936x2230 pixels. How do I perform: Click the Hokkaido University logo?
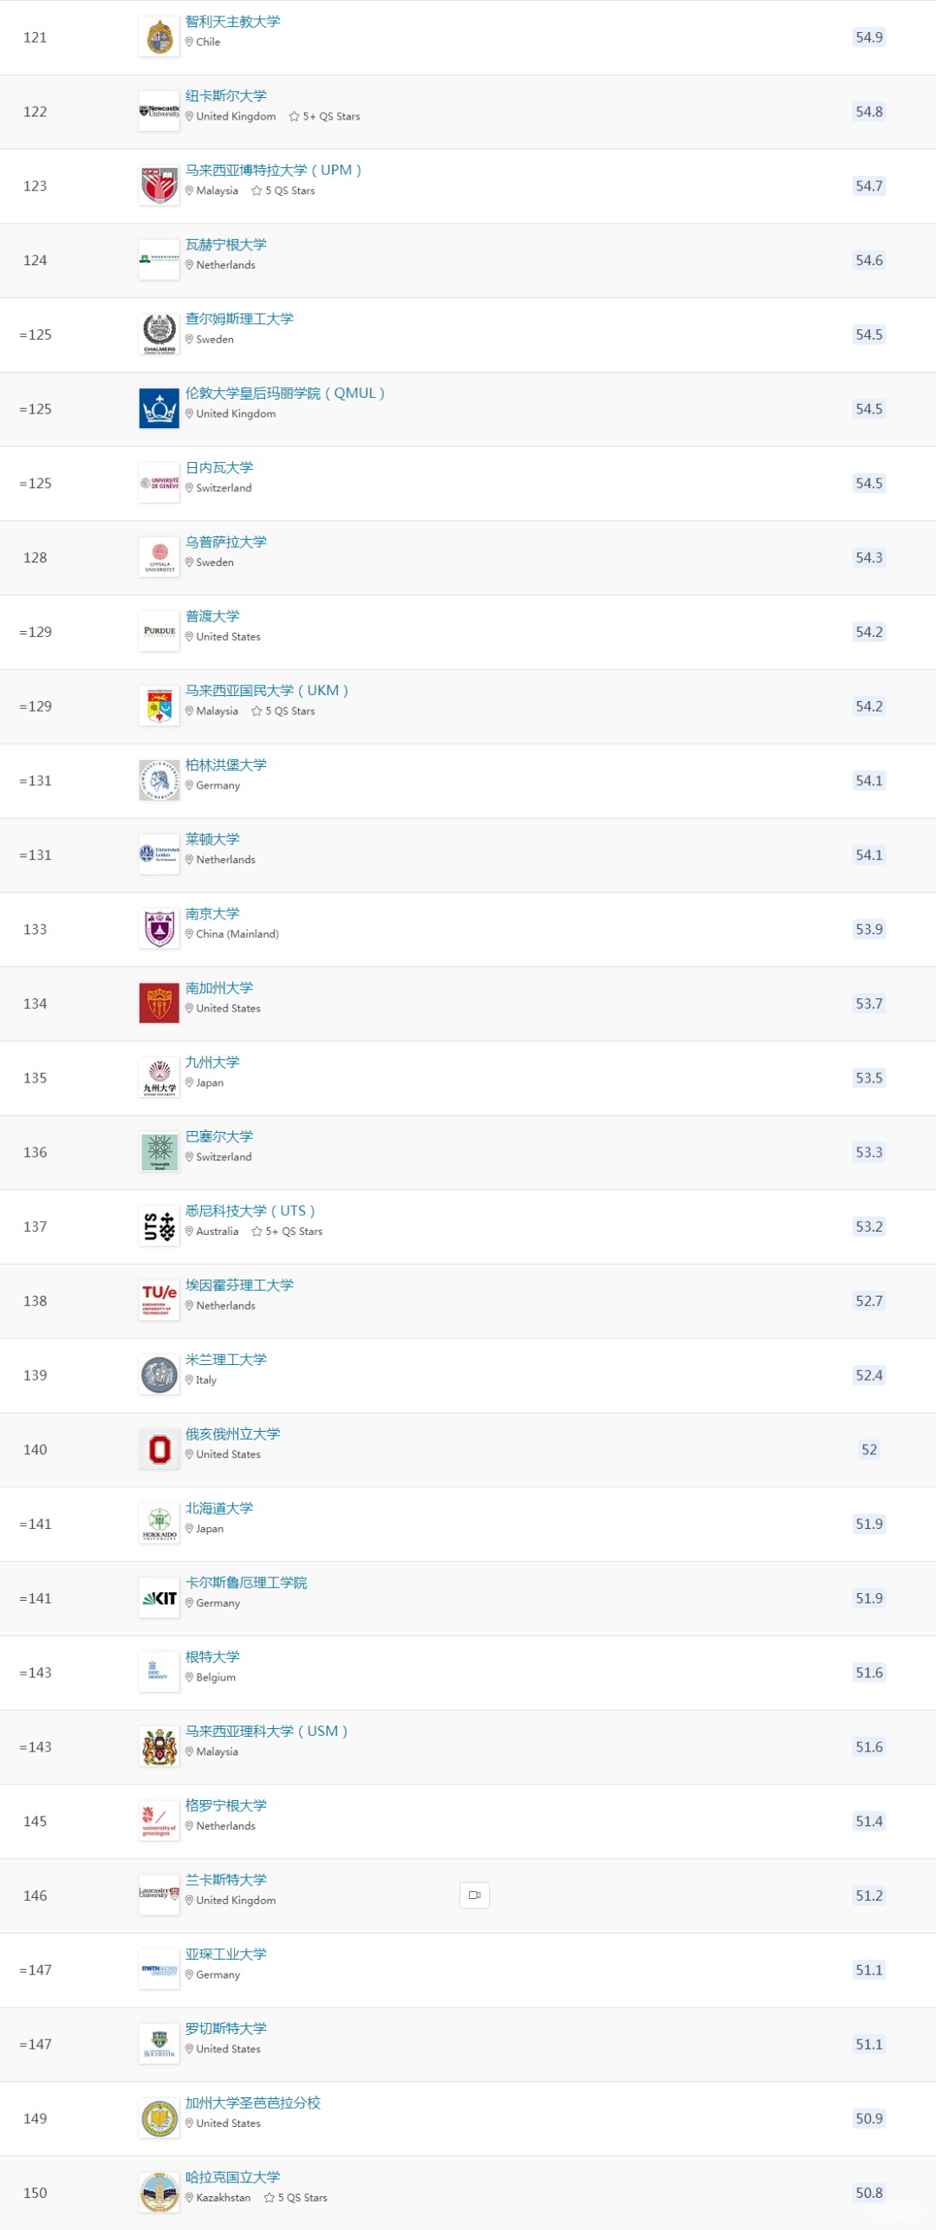point(159,1524)
